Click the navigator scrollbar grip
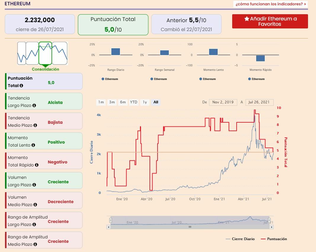The image size is (316, 252). pyautogui.click(x=190, y=227)
